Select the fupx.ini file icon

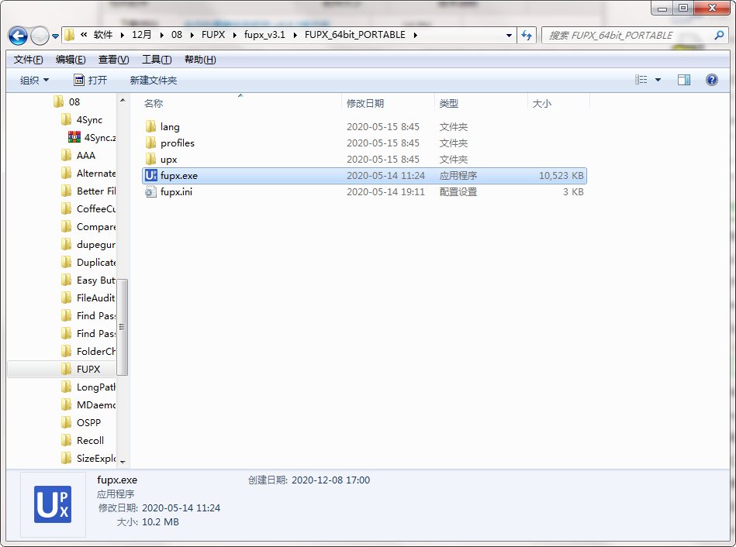pos(151,192)
